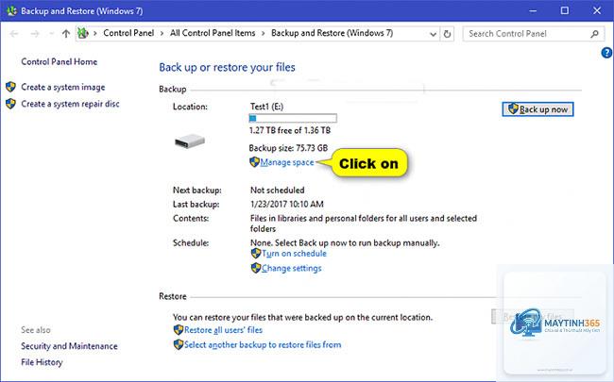Open the recent locations dropdown arrow

(51, 34)
